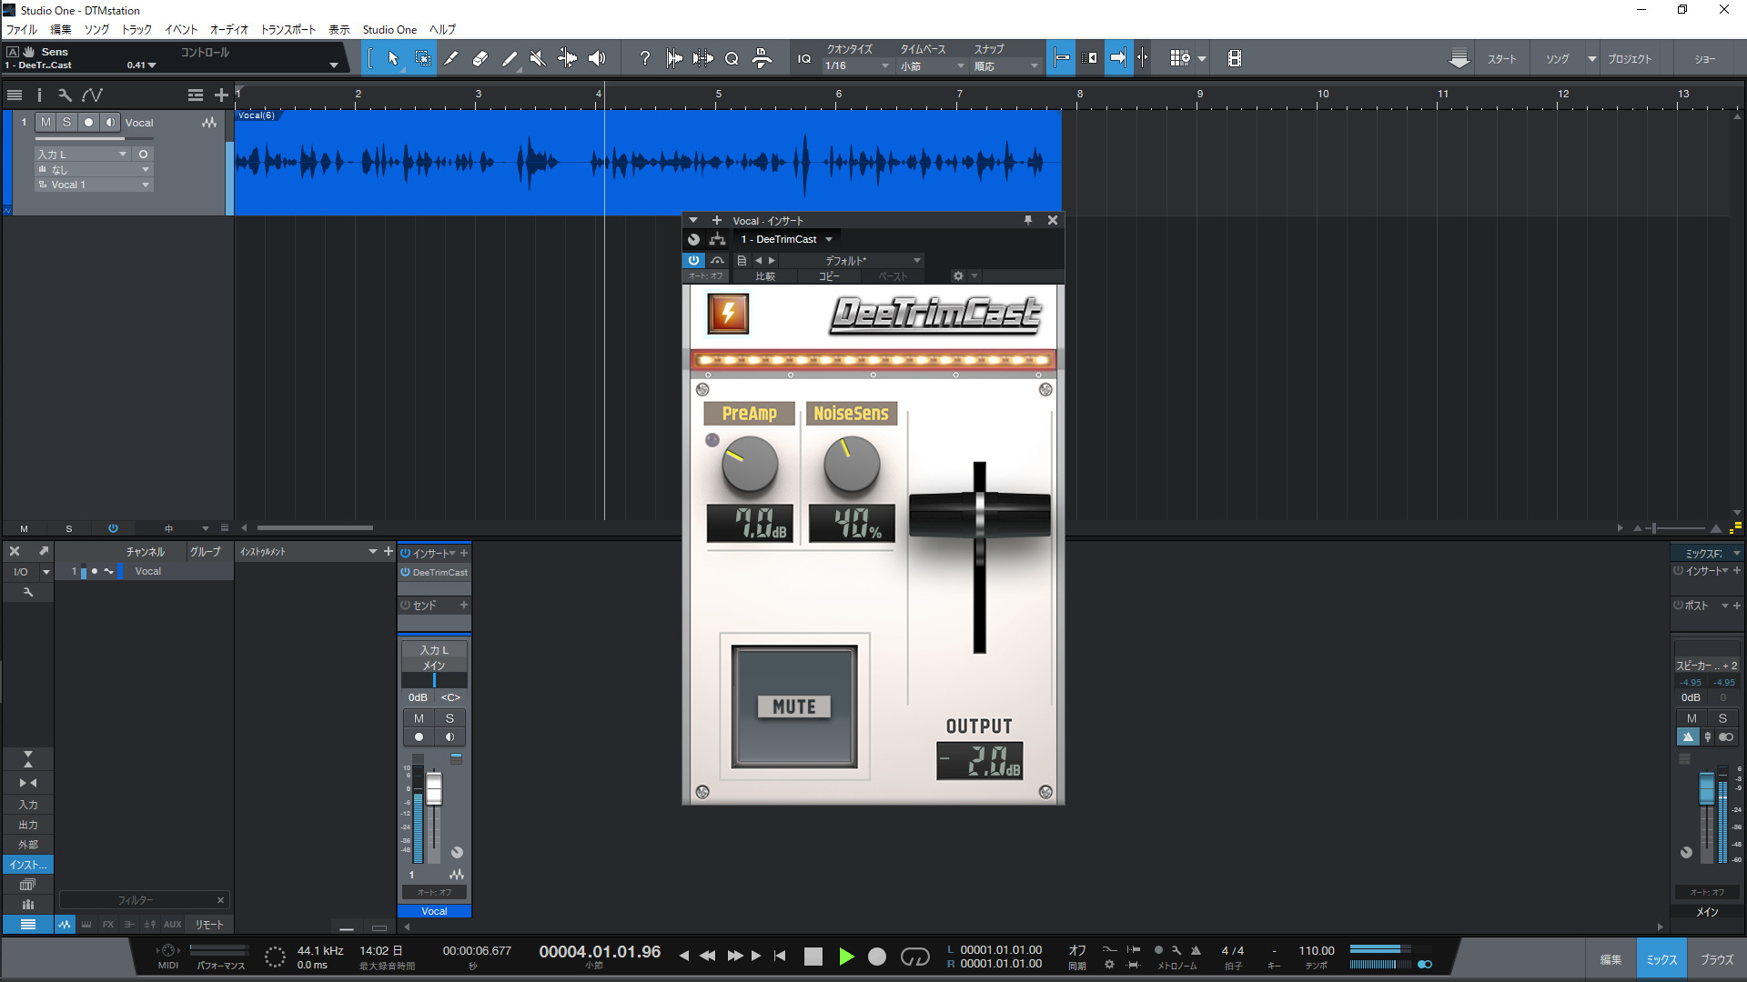1747x982 pixels.
Task: Solo the Vocal track in arrangement
Action: (66, 122)
